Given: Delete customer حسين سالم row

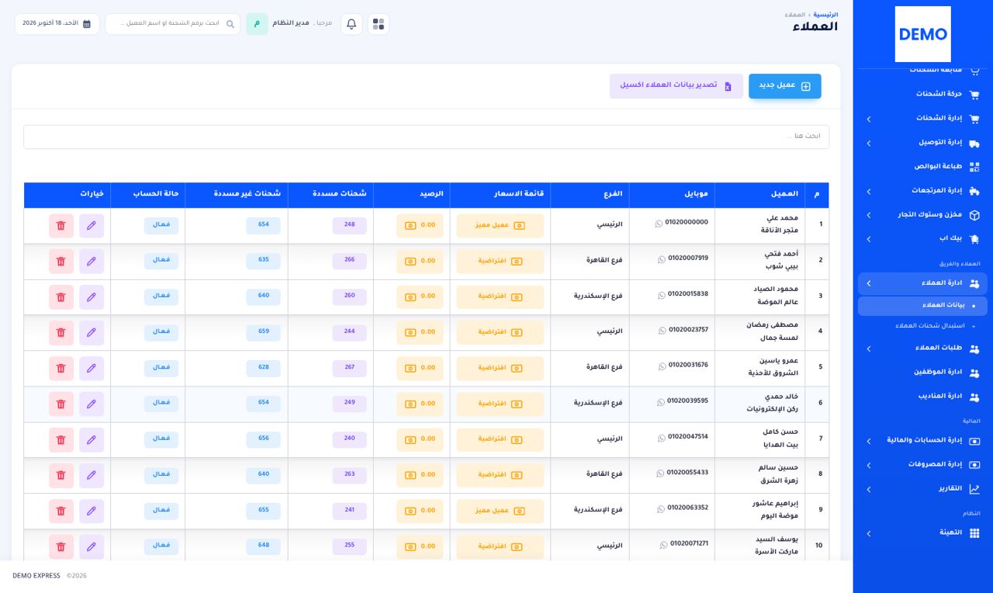Looking at the screenshot, I should pos(61,475).
